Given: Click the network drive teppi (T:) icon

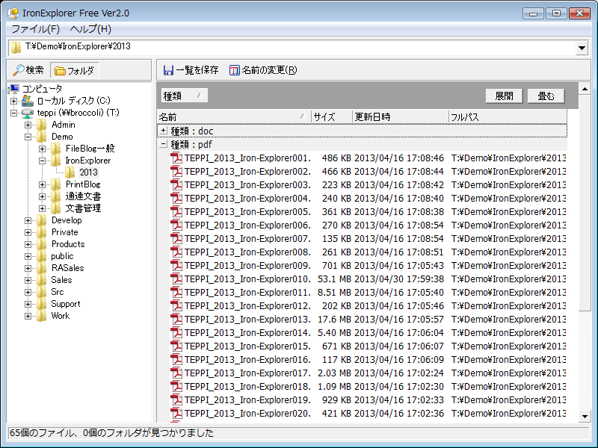Looking at the screenshot, I should 28,113.
